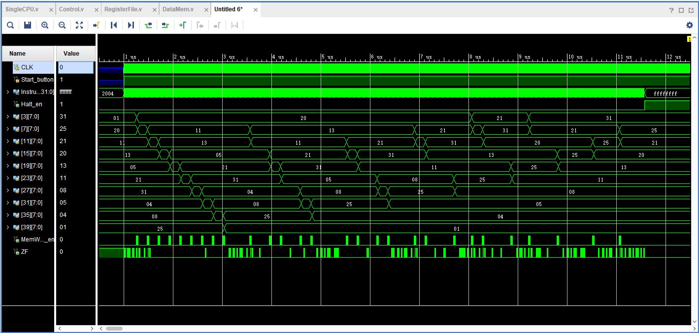
Task: Zoom out of the waveform
Action: point(62,25)
